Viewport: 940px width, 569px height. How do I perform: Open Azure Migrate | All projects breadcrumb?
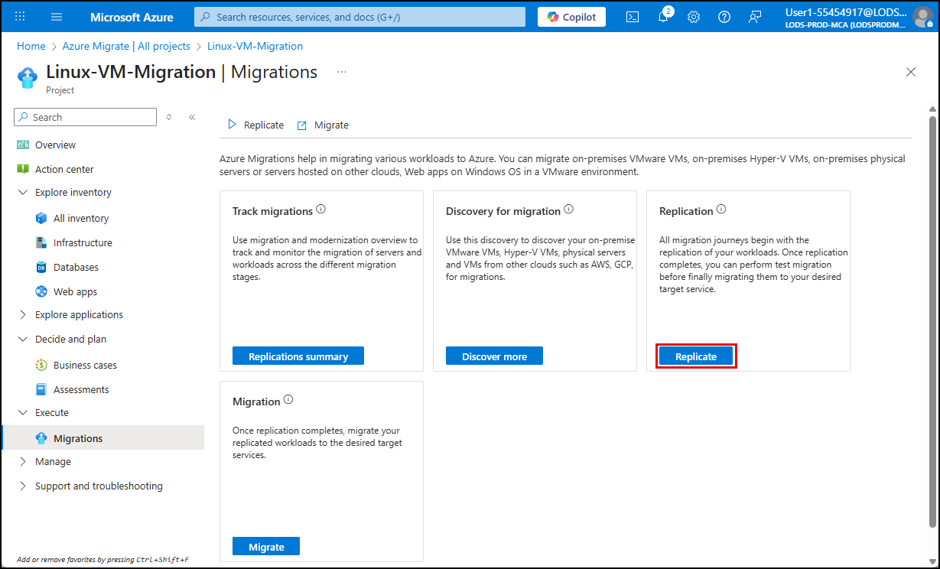[x=126, y=46]
